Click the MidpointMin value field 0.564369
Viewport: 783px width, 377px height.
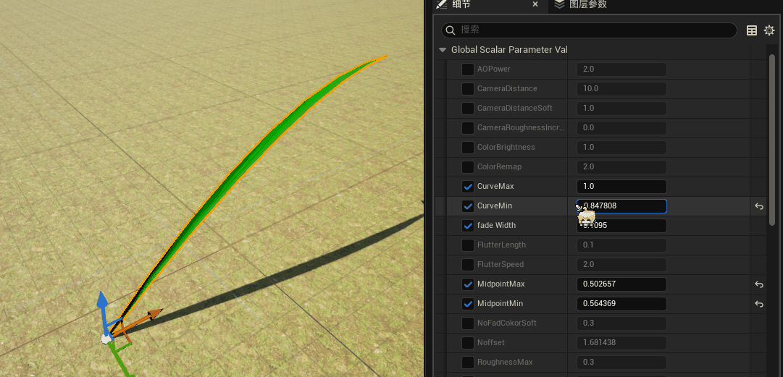pos(621,304)
